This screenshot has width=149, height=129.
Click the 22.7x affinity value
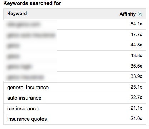pyautogui.click(x=136, y=98)
